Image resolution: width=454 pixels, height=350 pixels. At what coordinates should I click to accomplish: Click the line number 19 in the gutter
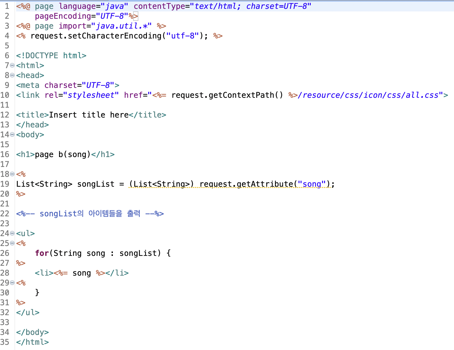(x=5, y=184)
